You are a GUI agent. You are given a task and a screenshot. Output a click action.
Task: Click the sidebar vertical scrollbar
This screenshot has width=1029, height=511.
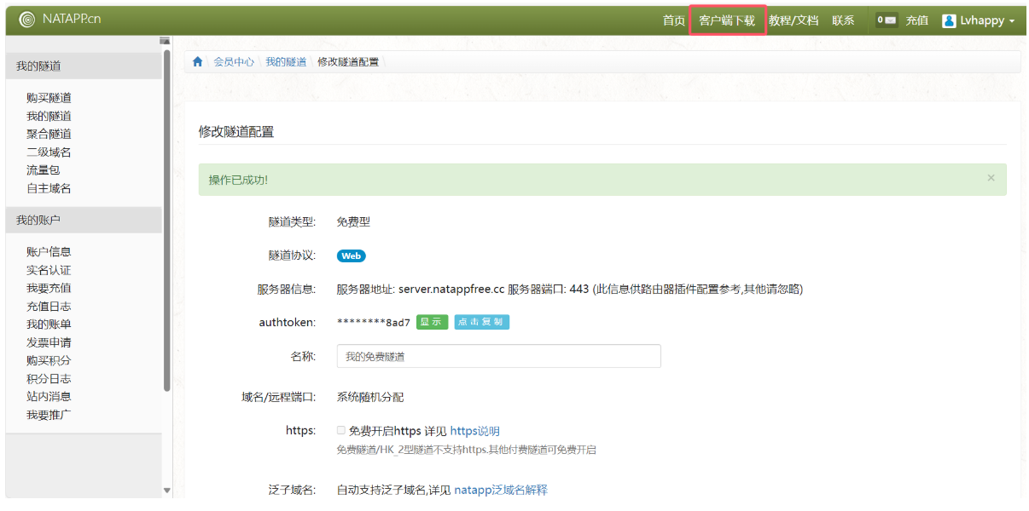point(167,221)
